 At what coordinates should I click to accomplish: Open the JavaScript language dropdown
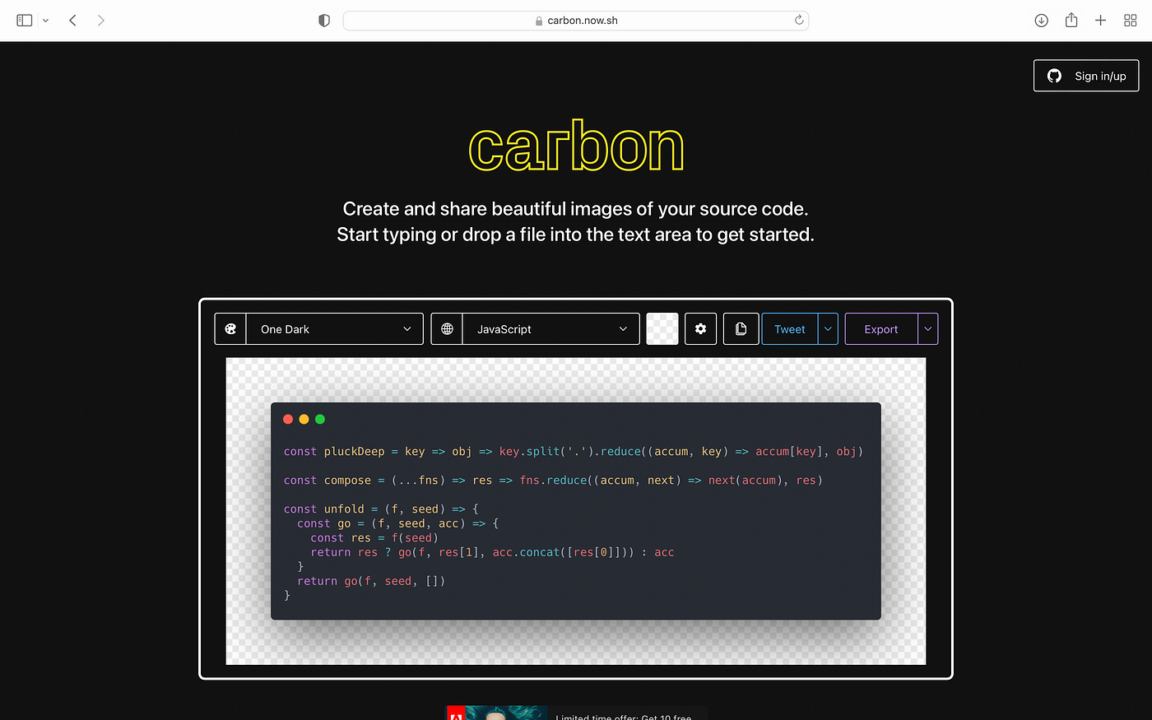[x=551, y=329]
